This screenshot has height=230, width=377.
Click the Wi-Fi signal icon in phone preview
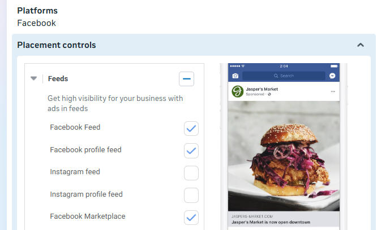(243, 66)
